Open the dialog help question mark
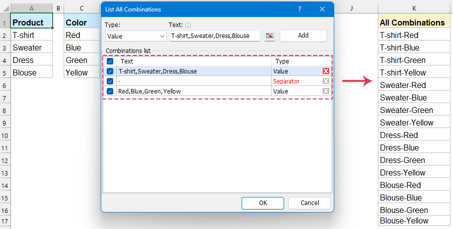 [x=300, y=9]
